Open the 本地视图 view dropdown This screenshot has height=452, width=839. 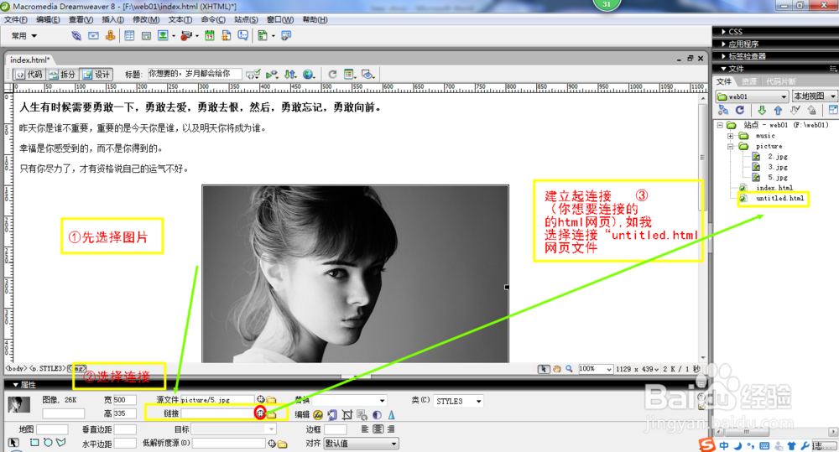pos(815,96)
